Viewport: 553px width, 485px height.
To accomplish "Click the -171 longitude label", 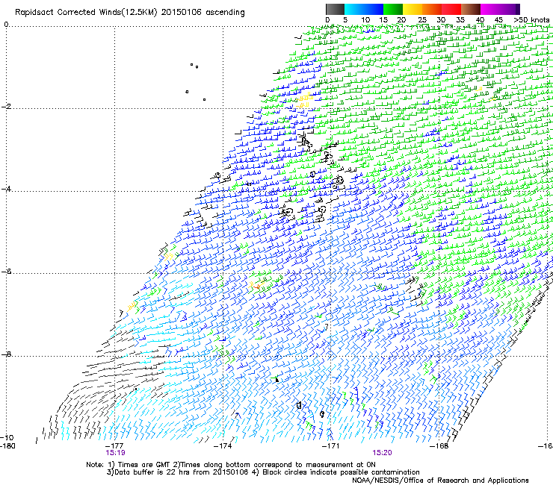I will [x=331, y=446].
